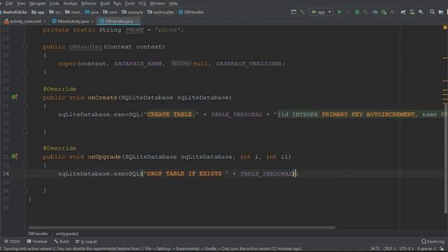Click the yellow warning indicator atop the scrollbar
This screenshot has height=252, width=448.
(x=445, y=27)
